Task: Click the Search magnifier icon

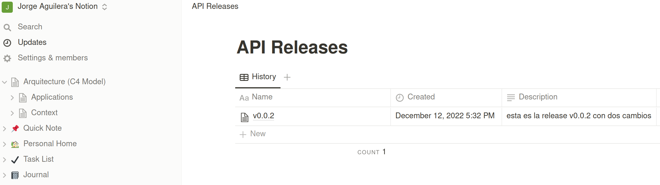Action: click(x=7, y=27)
